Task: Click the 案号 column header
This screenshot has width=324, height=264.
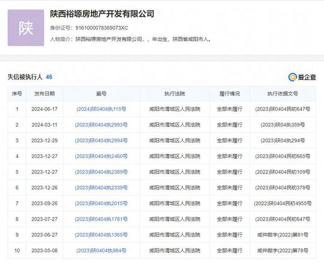Action: (x=101, y=94)
